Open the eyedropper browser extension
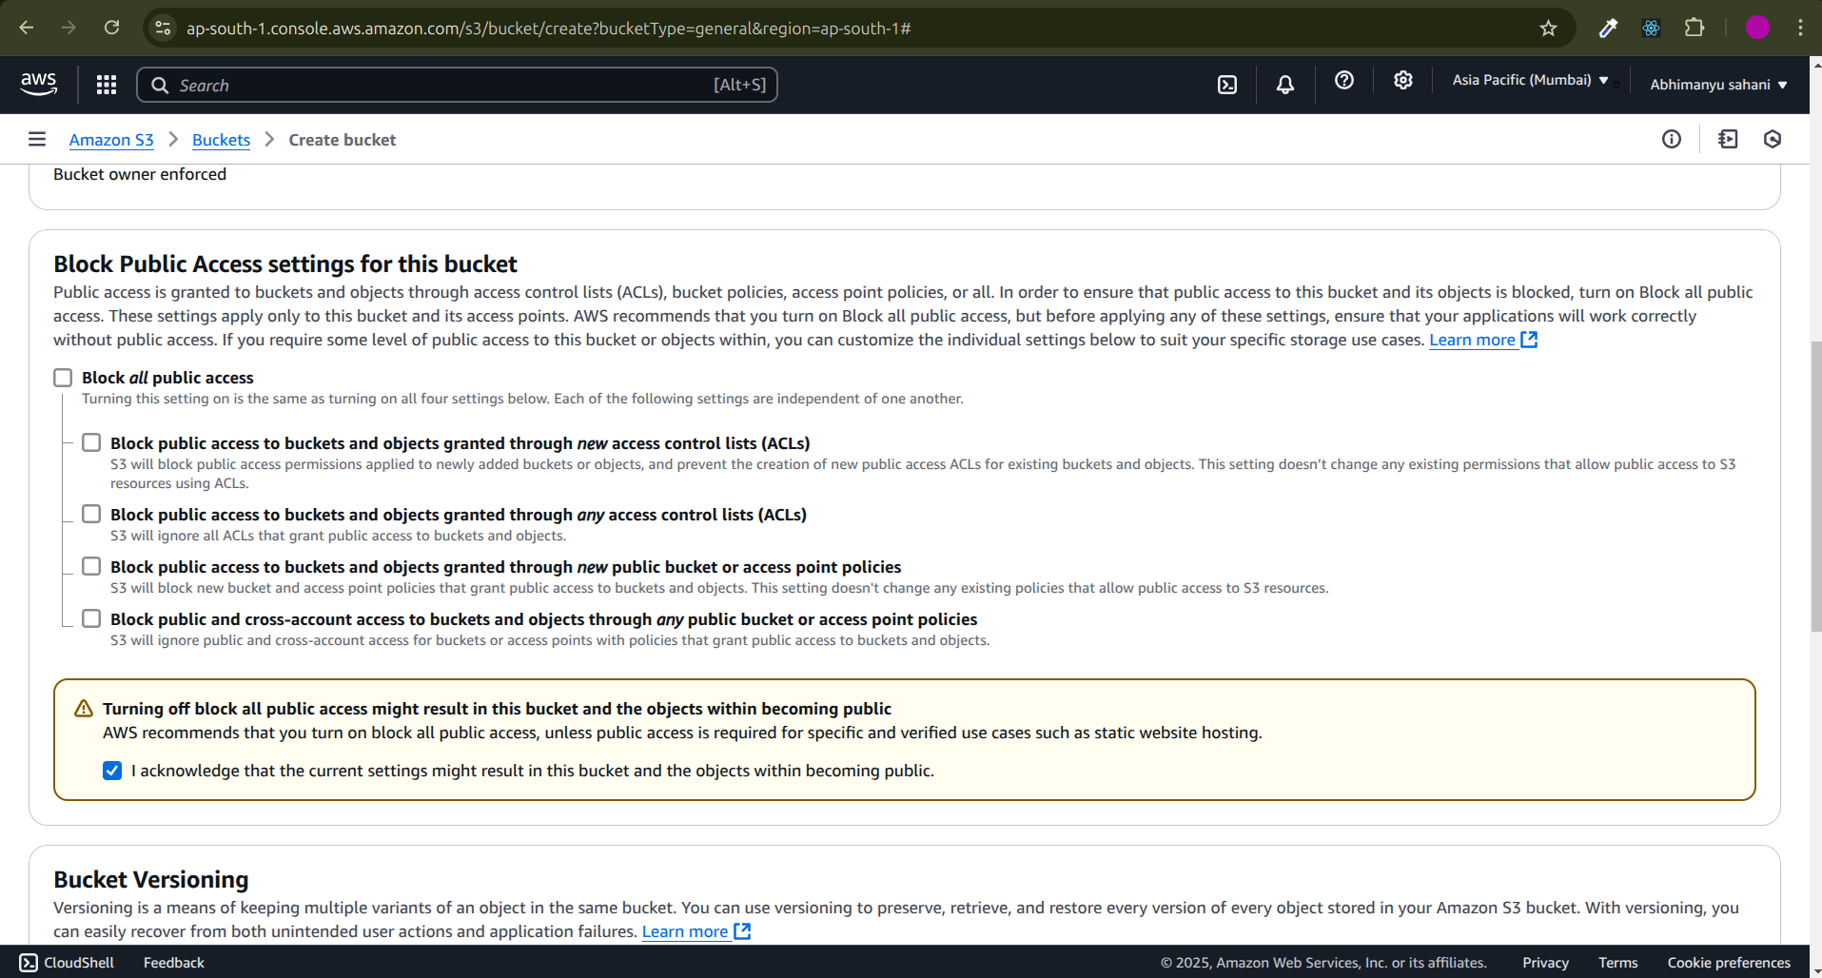Viewport: 1822px width, 978px height. [1608, 28]
